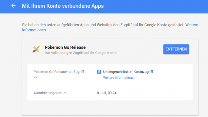Open the Weitere Informationen link in header paragraph
The image size is (208, 117).
[x=110, y=27]
